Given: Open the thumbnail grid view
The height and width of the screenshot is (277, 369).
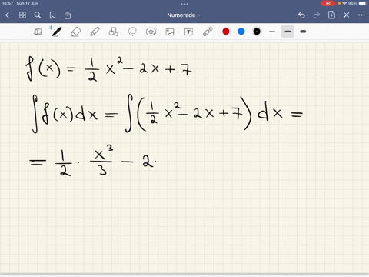Looking at the screenshot, I should pos(22,15).
